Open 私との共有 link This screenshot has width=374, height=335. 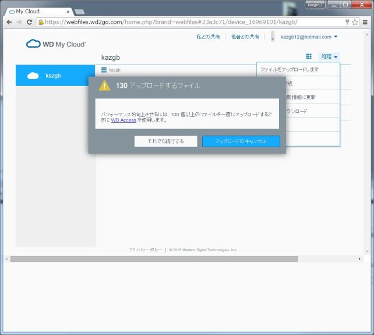pyautogui.click(x=208, y=37)
